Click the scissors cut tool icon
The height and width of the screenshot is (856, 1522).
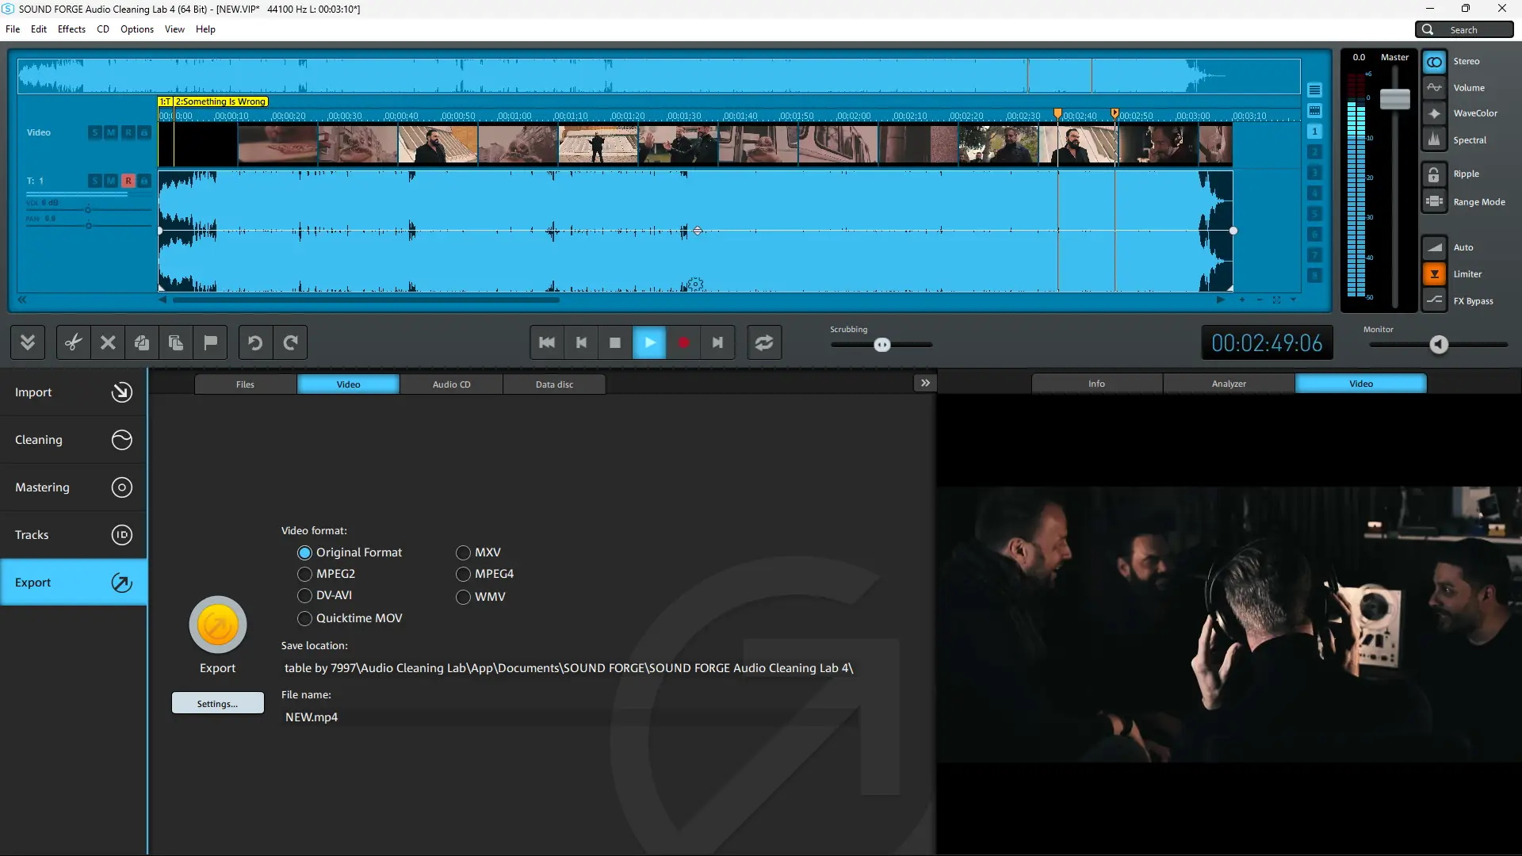[x=73, y=342]
